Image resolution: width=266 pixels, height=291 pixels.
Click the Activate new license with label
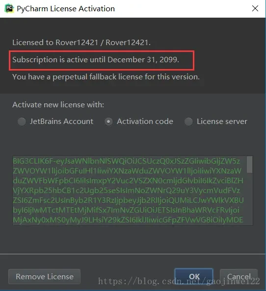click(x=58, y=105)
